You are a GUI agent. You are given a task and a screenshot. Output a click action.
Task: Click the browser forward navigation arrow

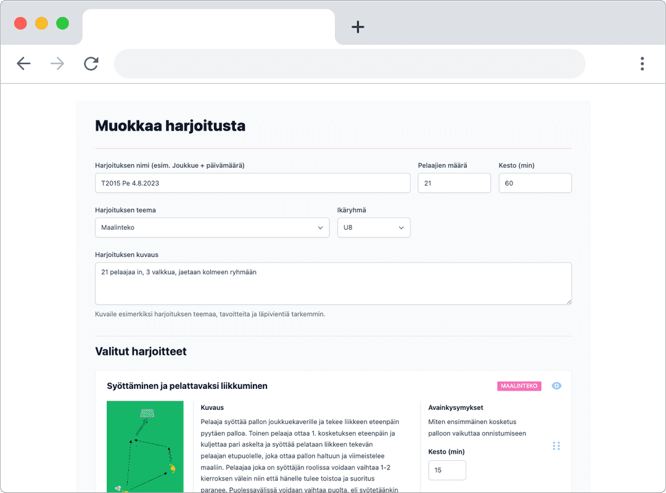tap(57, 63)
